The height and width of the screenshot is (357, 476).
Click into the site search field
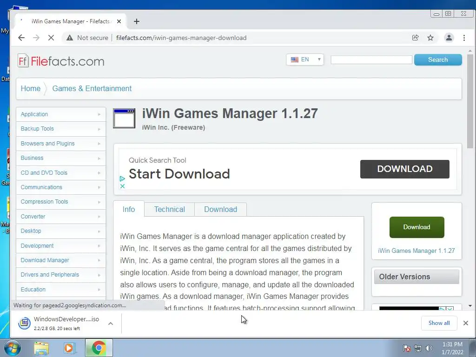[371, 59]
